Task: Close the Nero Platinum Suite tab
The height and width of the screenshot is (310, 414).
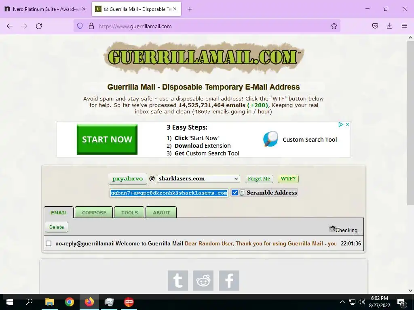Action: click(x=84, y=9)
